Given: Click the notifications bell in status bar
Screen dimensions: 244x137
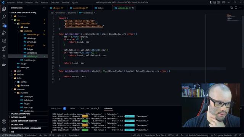Looking at the screenshot, I should 240,135.
